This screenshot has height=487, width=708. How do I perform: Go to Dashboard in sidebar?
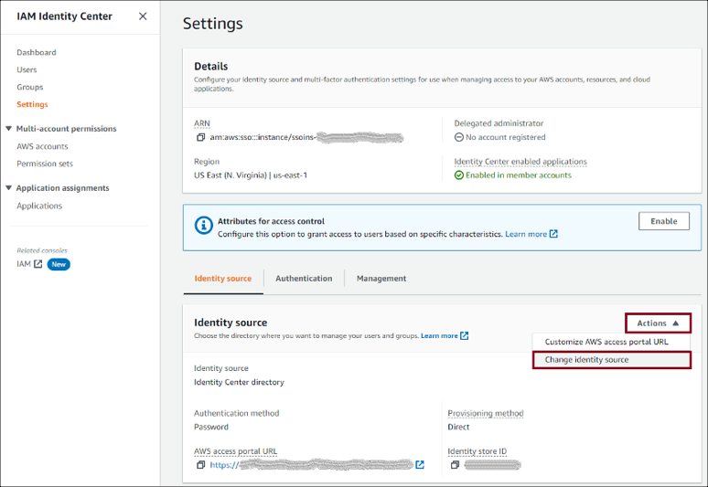point(37,53)
